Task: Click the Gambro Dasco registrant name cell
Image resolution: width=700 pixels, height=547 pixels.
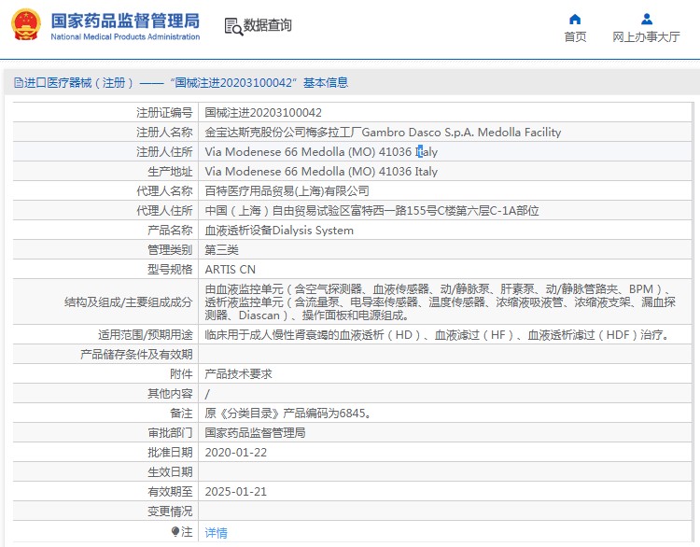Action: (383, 133)
